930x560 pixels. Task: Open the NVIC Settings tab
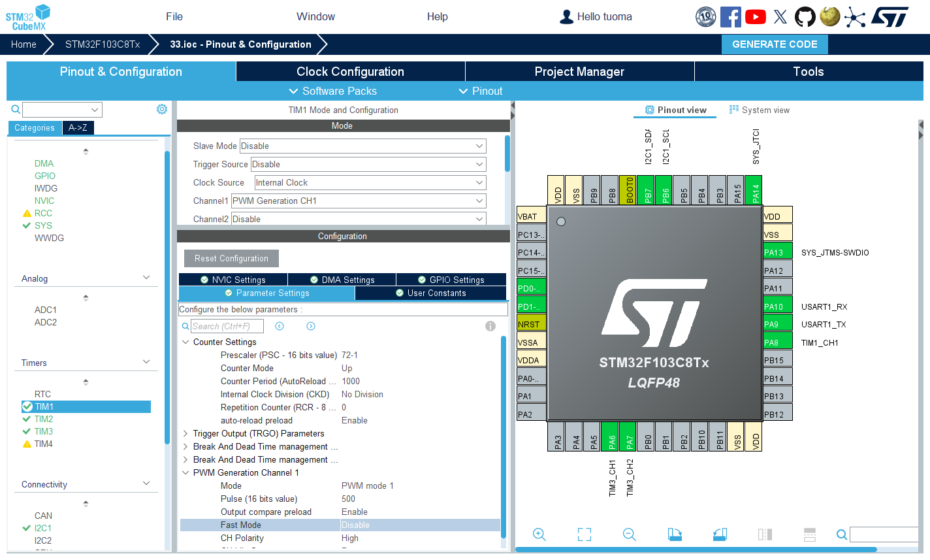(233, 280)
